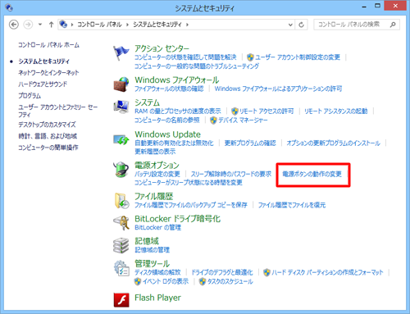Open the アクション センター heading

tap(162, 48)
